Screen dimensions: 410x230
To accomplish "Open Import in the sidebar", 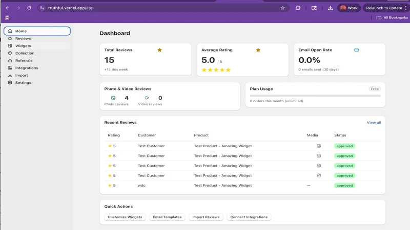I will (x=37, y=75).
